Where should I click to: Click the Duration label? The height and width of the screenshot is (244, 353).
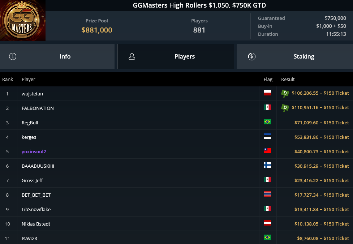(x=268, y=34)
